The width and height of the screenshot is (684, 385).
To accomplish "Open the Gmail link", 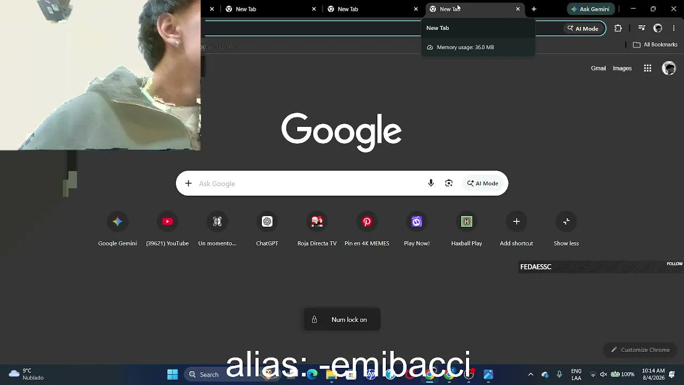I will 598,68.
